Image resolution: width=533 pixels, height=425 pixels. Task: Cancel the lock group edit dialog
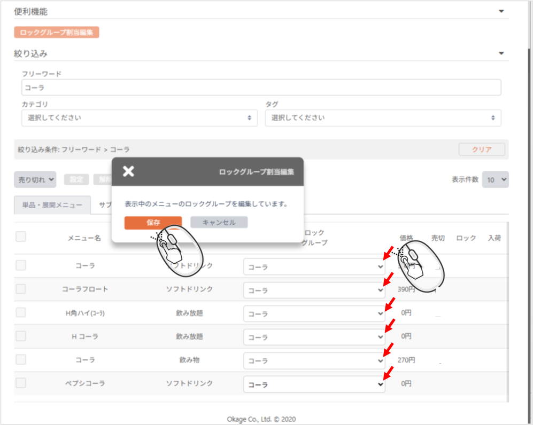click(x=219, y=223)
